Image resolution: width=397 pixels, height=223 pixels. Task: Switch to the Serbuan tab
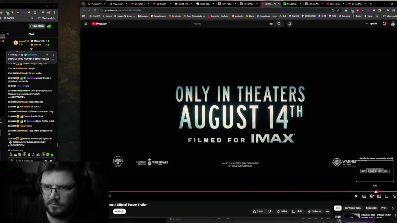[x=314, y=4]
